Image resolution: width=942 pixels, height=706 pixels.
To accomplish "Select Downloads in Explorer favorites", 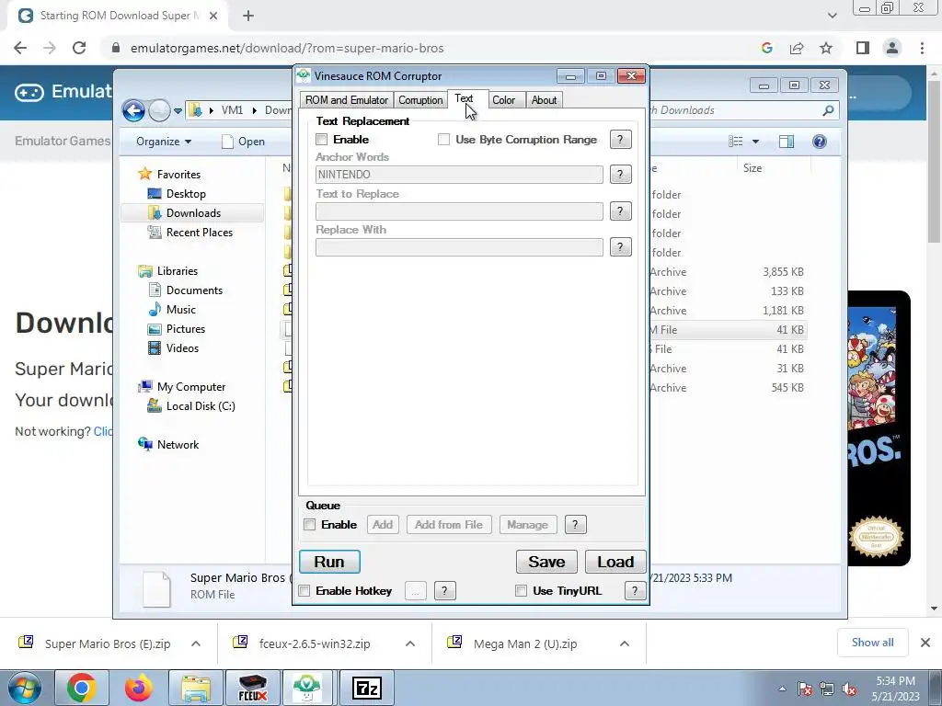I will pos(192,213).
